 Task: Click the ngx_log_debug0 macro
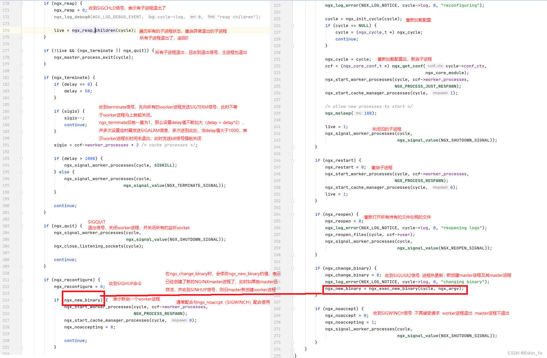[72, 17]
